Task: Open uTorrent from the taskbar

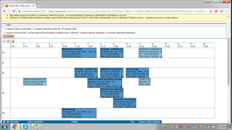Action: pyautogui.click(x=36, y=127)
